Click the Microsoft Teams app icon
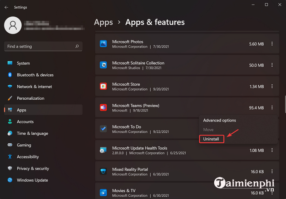Screen dimensions: 286x199 coord(103,107)
